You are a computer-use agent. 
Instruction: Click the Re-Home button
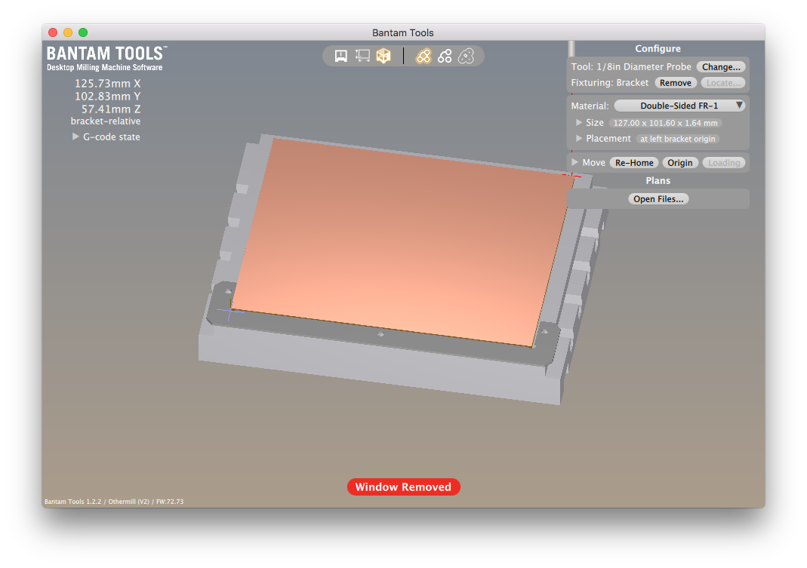click(x=634, y=163)
